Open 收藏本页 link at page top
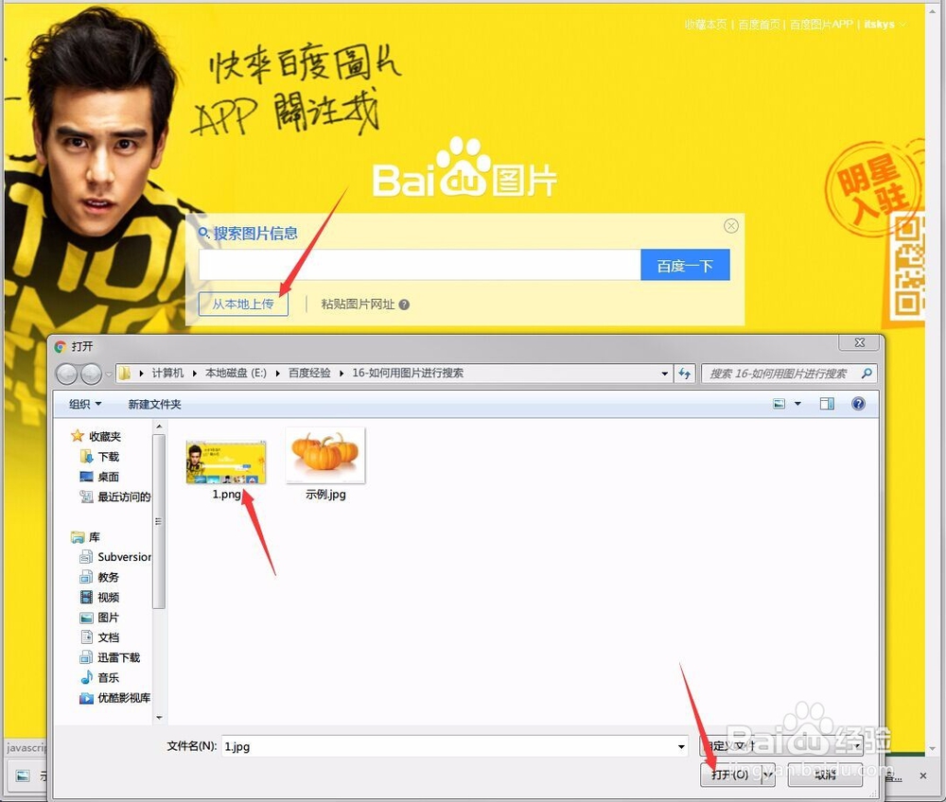This screenshot has width=946, height=802. (x=706, y=25)
